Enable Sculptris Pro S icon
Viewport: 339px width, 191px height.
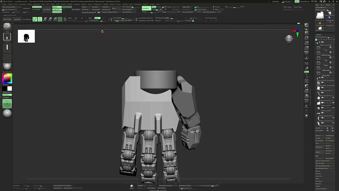pyautogui.click(x=65, y=19)
